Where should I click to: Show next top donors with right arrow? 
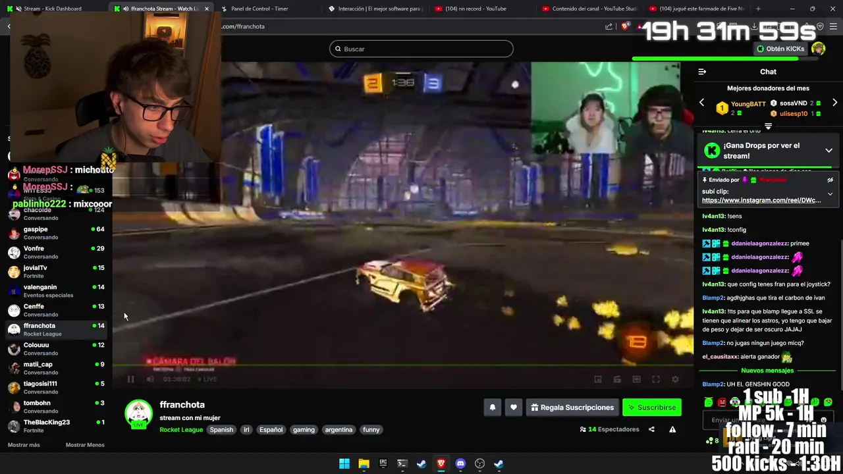[x=834, y=103]
